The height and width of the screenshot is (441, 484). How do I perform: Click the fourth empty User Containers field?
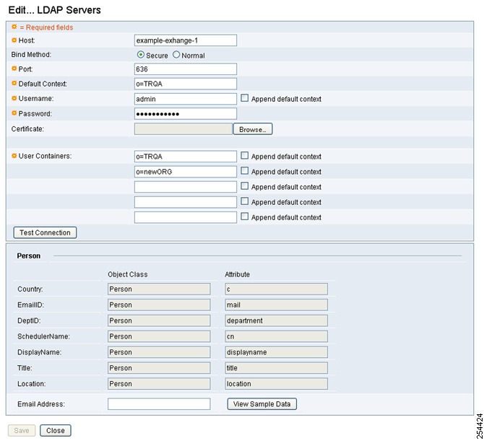(186, 202)
